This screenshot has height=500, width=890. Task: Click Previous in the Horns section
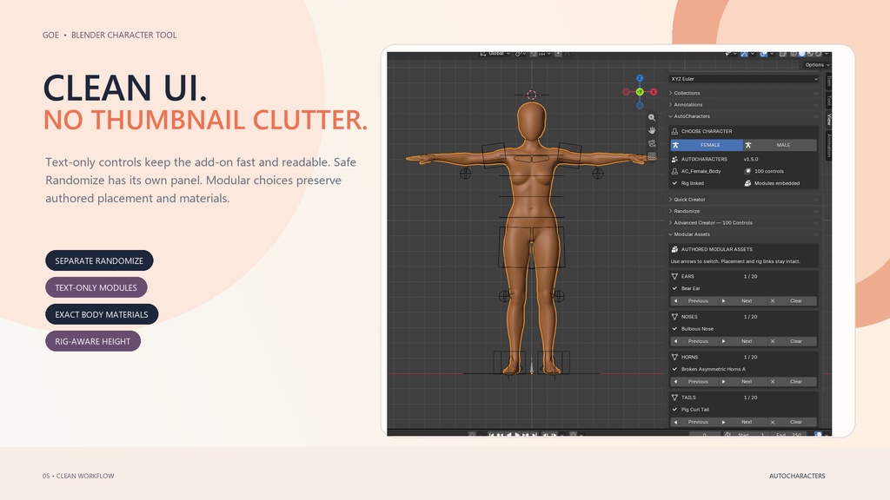[694, 382]
